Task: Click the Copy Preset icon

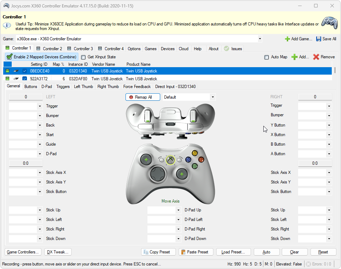Action: tap(146, 252)
